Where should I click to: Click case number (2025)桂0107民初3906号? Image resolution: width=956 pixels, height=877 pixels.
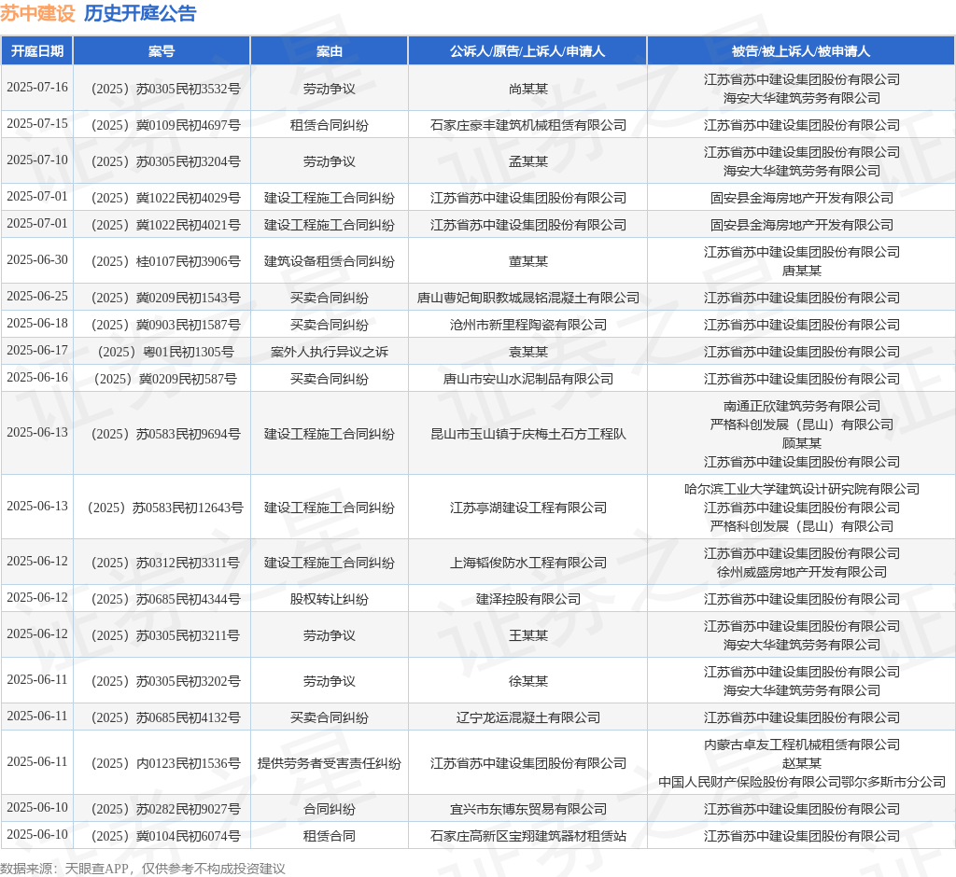tap(165, 261)
